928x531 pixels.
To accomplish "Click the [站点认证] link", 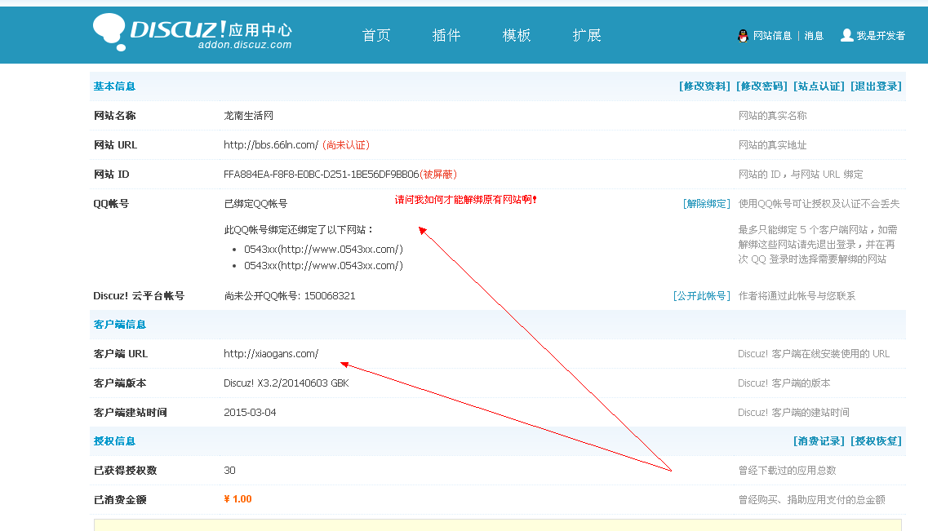I will click(x=819, y=86).
